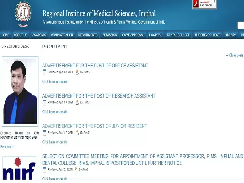Click 'By RimS' author under Research Assistant post
244x183 pixels.
85,102
